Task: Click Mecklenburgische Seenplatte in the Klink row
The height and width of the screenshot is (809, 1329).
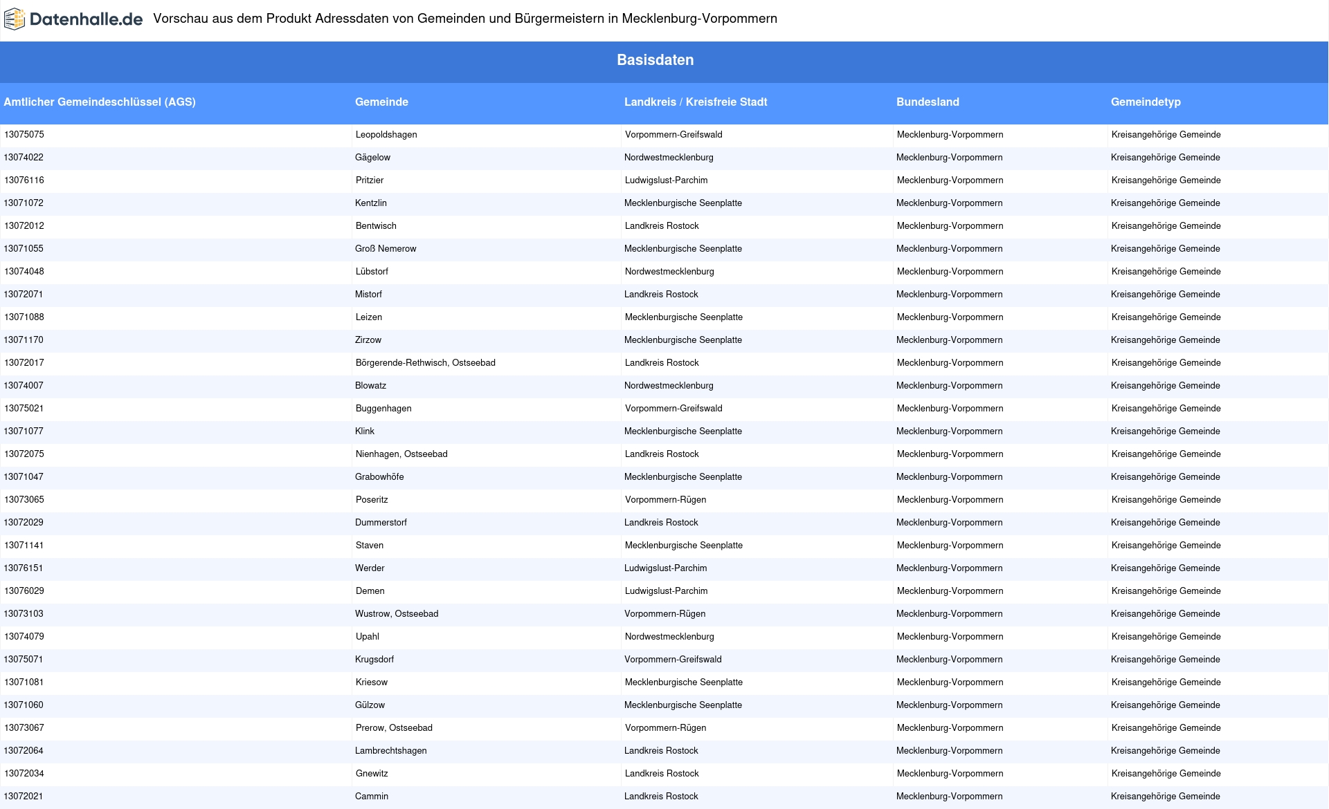Action: tap(683, 431)
